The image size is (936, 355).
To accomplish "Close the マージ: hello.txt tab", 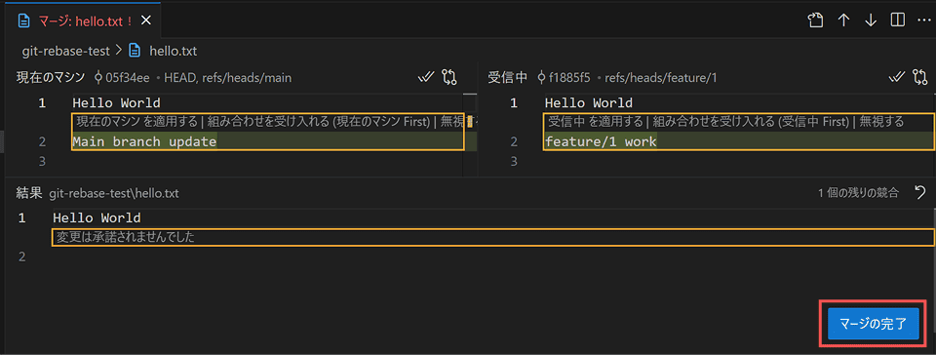I will tap(145, 20).
